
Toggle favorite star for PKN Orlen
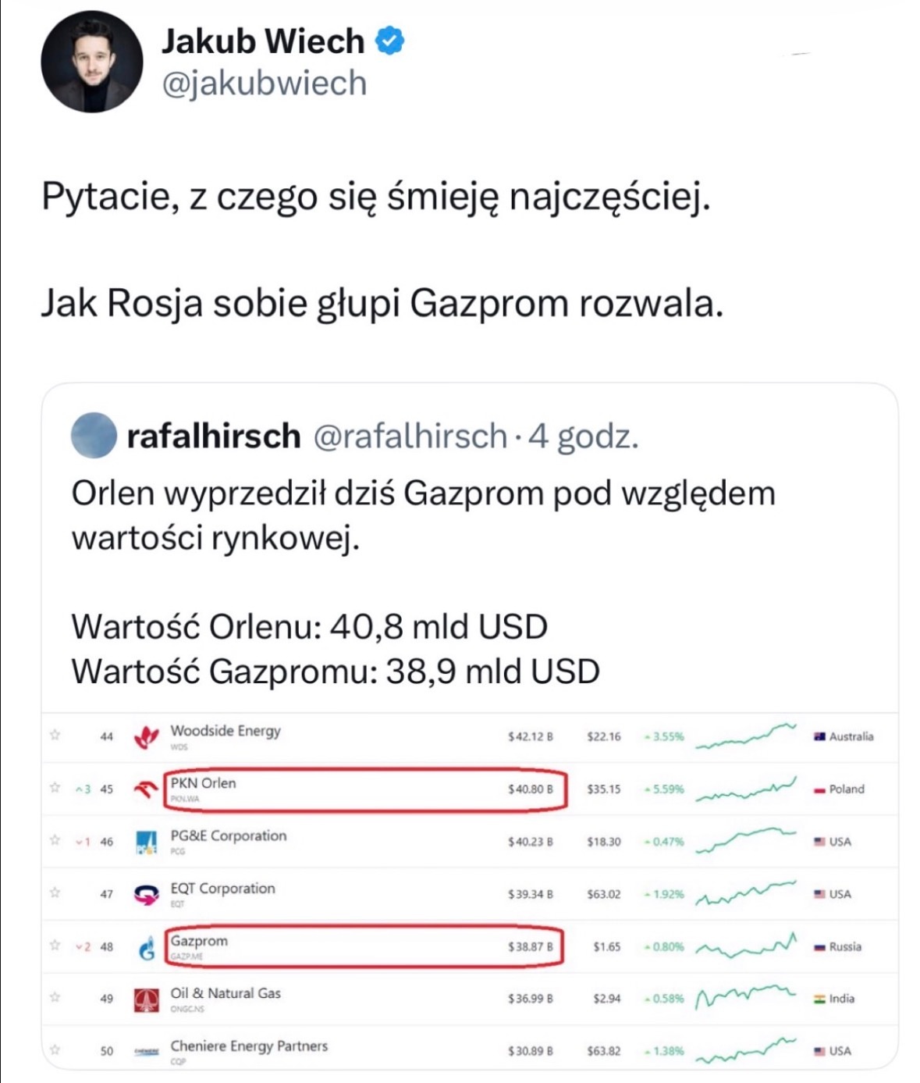pyautogui.click(x=55, y=788)
